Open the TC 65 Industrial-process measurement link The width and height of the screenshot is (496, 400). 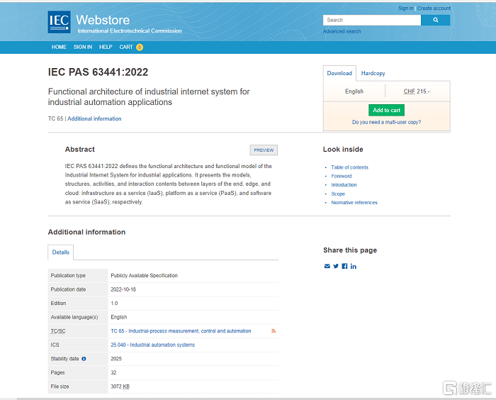click(181, 331)
